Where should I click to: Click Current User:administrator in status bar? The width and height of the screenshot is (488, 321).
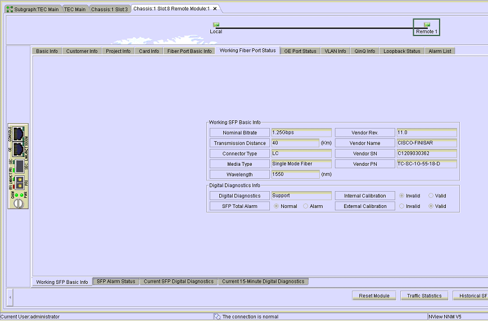coord(30,317)
